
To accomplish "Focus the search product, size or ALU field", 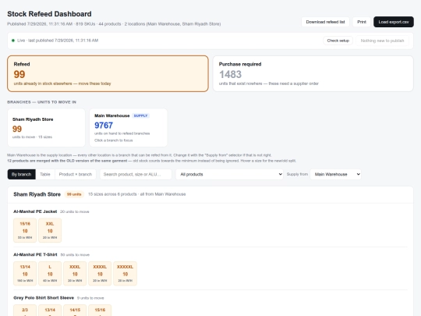I will point(136,175).
